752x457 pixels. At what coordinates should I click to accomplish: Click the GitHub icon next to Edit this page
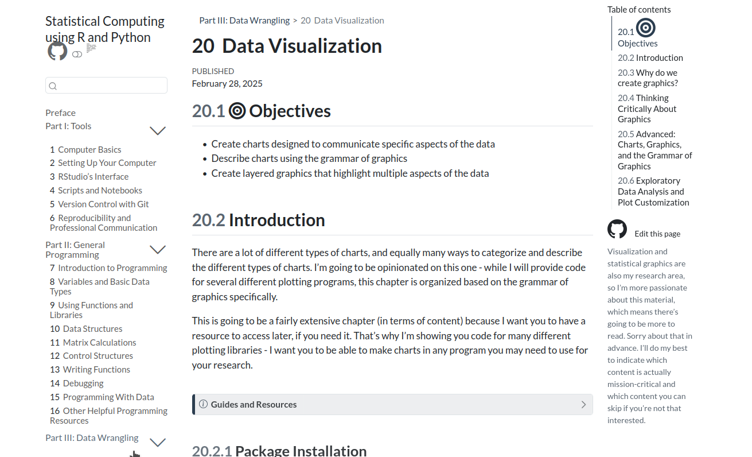(617, 229)
